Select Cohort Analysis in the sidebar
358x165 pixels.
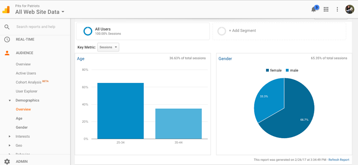pyautogui.click(x=29, y=82)
